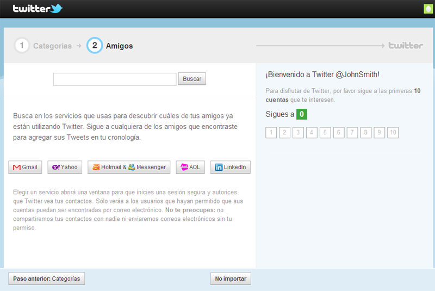Screen dimensions: 435x291
Task: Click follow slot box number 4
Action: point(312,133)
